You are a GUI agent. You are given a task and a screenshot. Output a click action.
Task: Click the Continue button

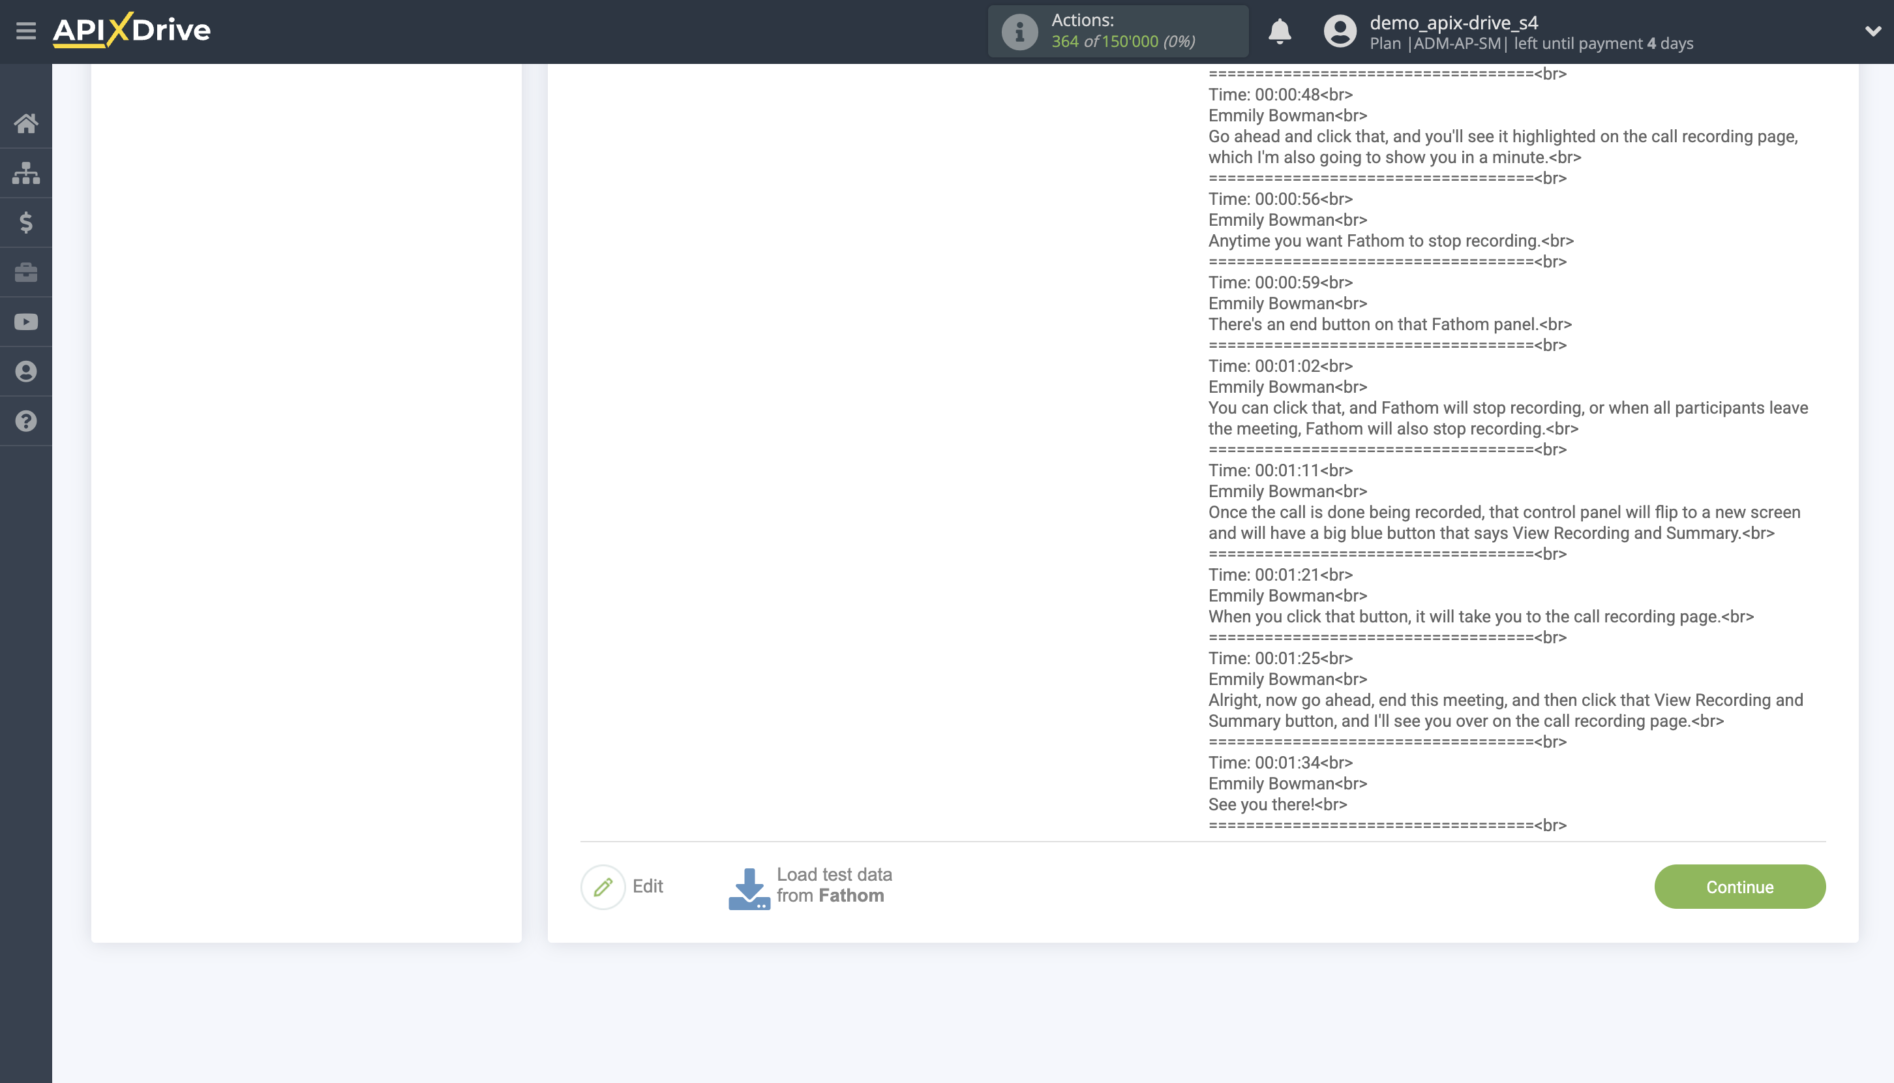coord(1739,887)
